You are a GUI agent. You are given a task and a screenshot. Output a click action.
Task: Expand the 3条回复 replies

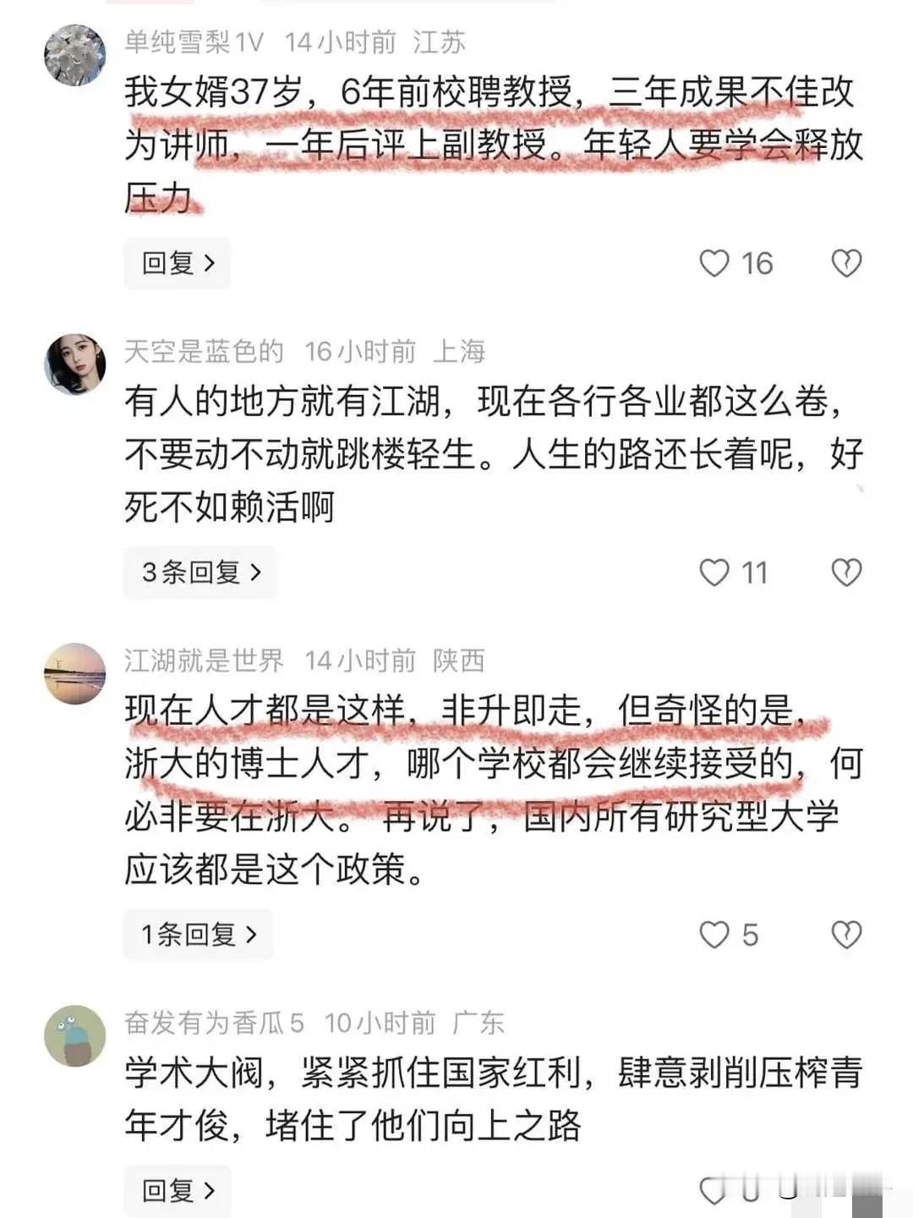pos(200,573)
